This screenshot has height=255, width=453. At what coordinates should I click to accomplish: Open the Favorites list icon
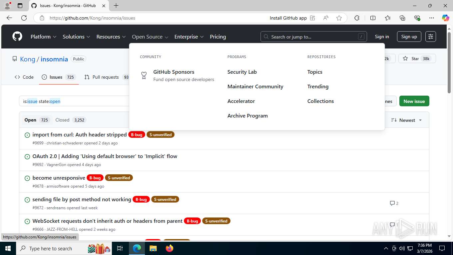click(x=388, y=18)
